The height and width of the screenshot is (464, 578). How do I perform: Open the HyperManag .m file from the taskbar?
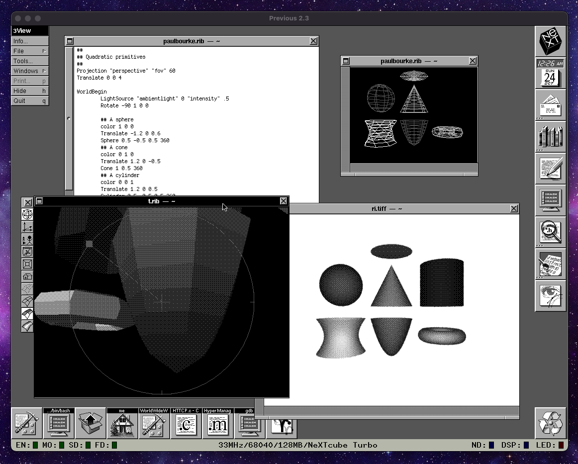click(x=218, y=424)
